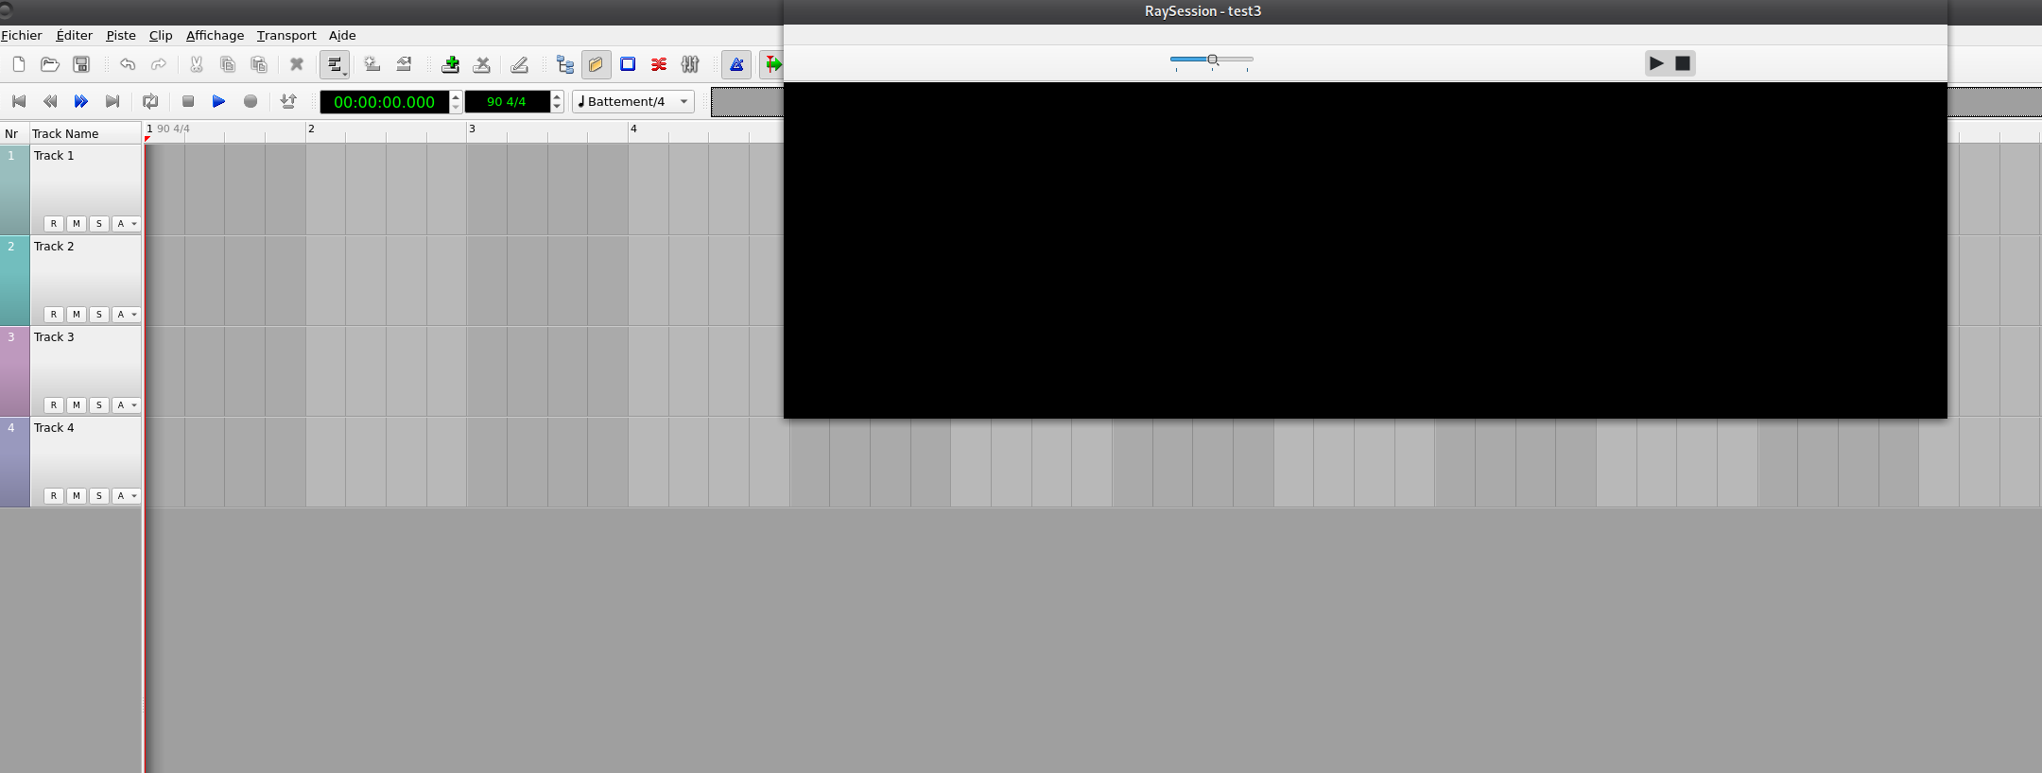
Task: Click the purple color cell of Track 3
Action: click(x=14, y=371)
